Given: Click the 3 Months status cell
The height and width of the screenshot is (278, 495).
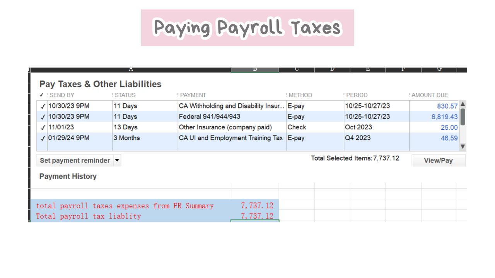Looking at the screenshot, I should (127, 138).
